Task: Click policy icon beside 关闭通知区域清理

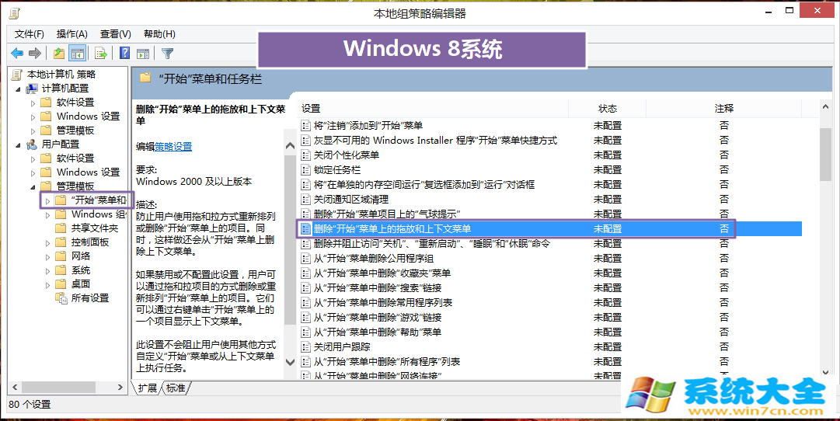Action: [305, 200]
